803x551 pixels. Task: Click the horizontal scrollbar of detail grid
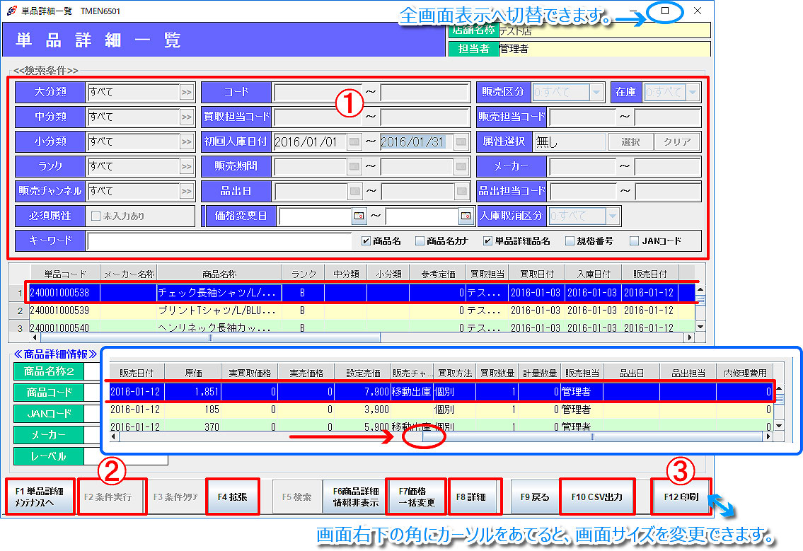[x=591, y=437]
